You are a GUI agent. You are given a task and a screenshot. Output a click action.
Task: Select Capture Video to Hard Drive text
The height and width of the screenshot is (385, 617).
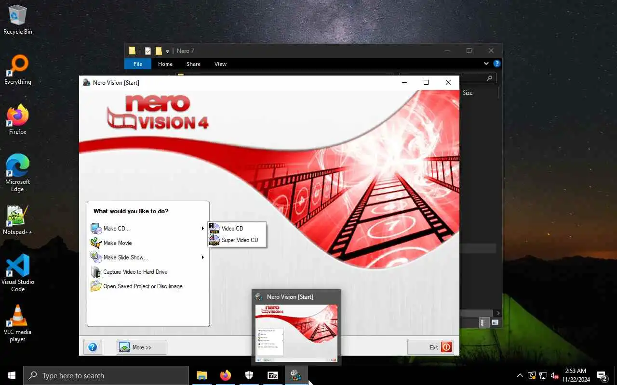(x=135, y=272)
